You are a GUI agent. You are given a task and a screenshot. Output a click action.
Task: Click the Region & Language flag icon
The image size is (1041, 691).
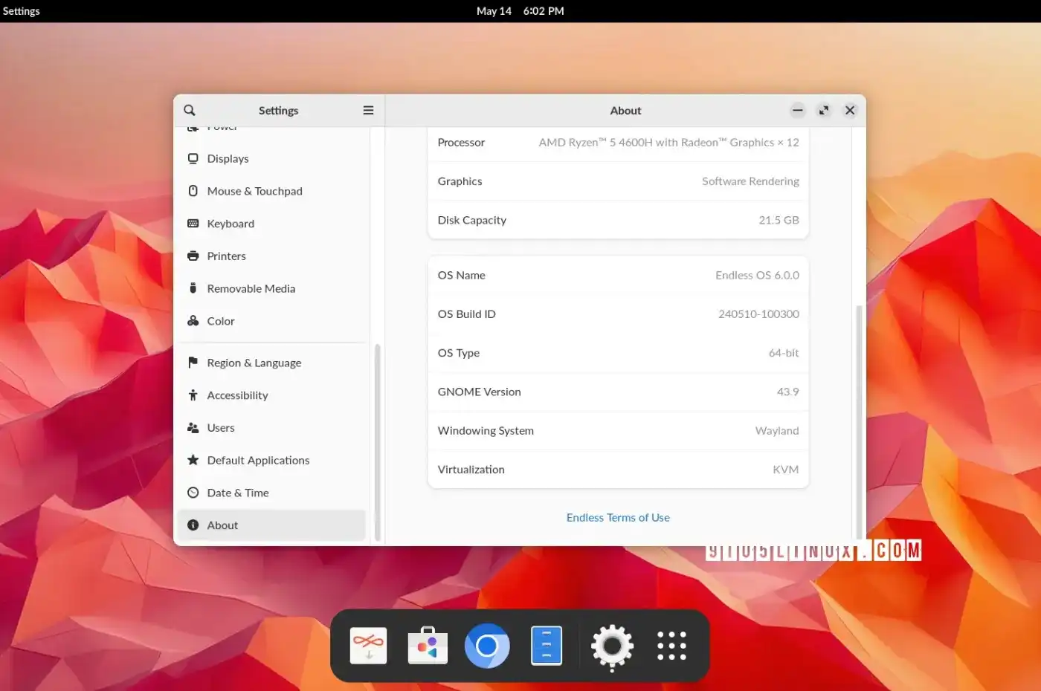click(193, 363)
